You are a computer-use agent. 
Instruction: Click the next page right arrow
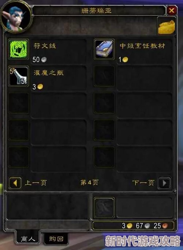tap(164, 183)
